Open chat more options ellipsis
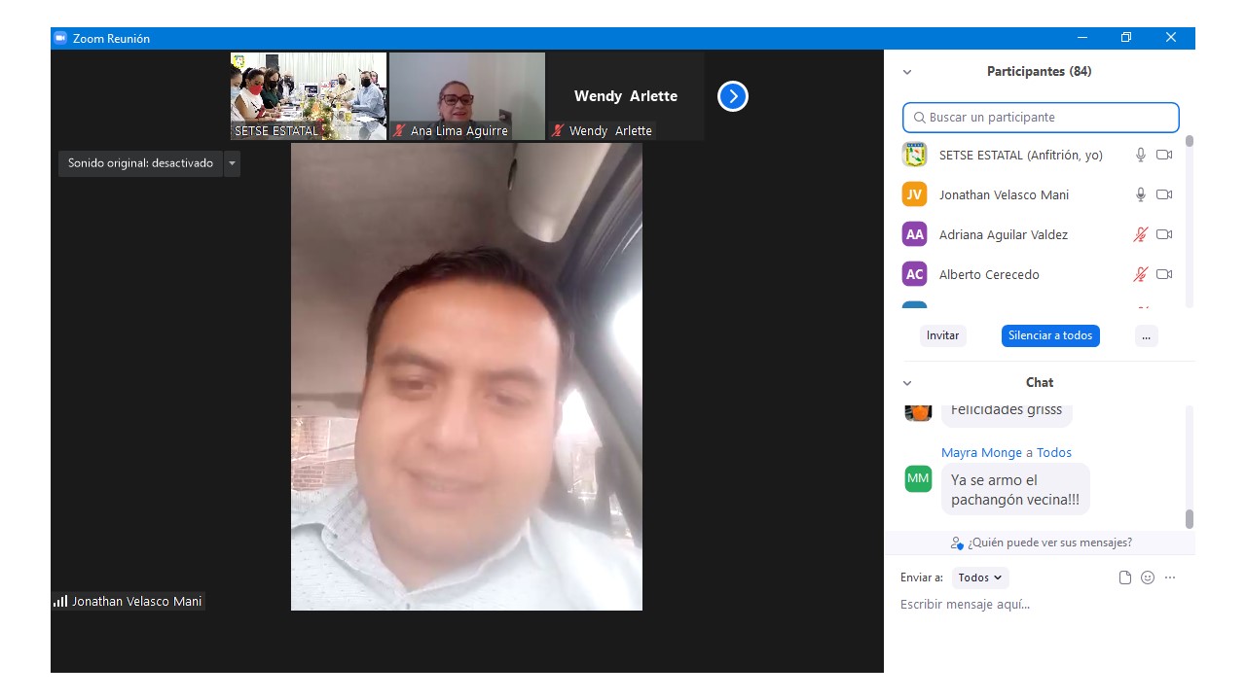This screenshot has width=1246, height=700. (1170, 577)
